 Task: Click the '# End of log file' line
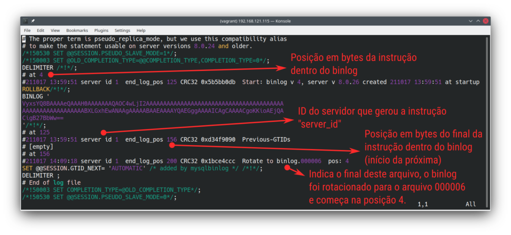pyautogui.click(x=51, y=183)
